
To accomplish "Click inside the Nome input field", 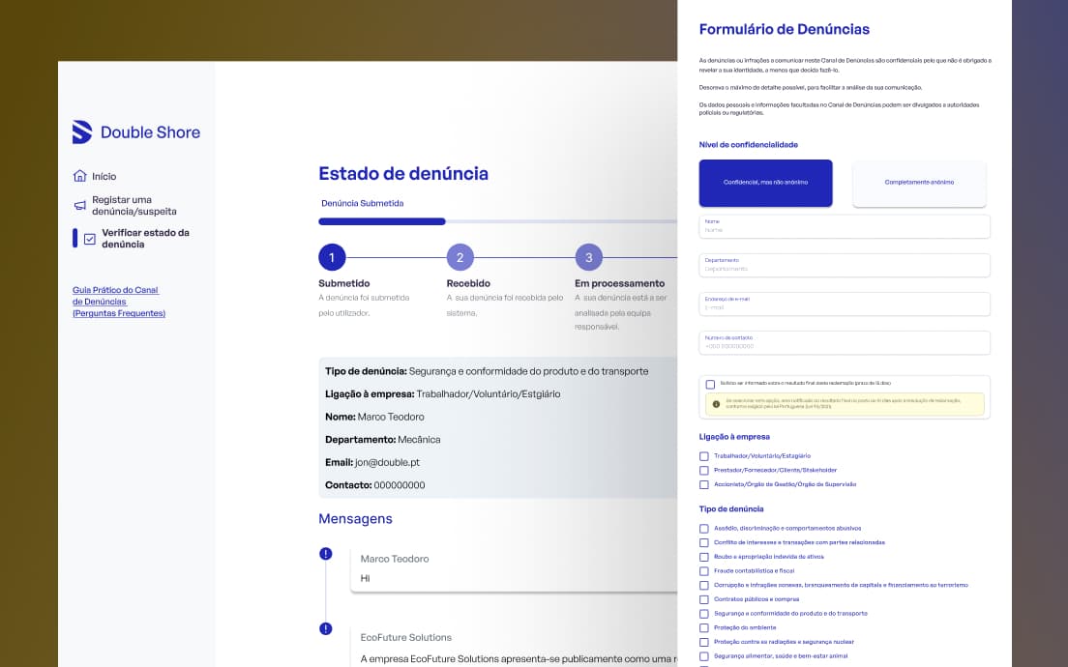I will [844, 226].
